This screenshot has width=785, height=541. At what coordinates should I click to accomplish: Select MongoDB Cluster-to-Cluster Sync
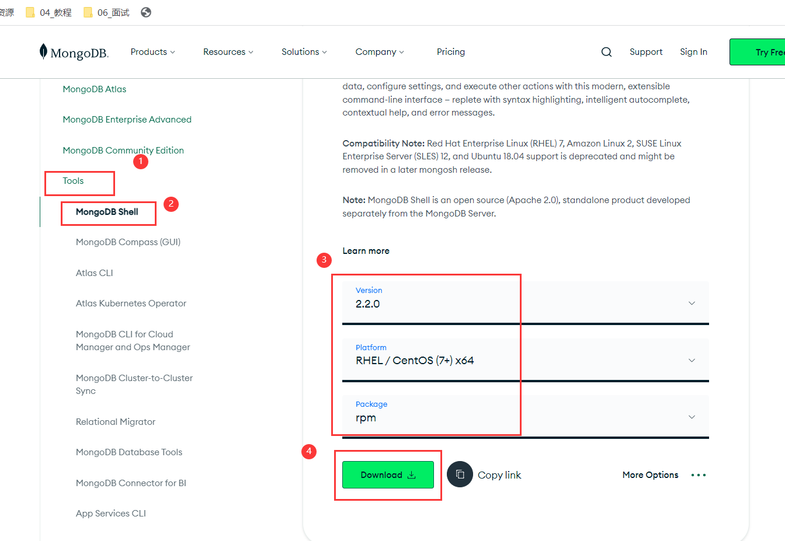[134, 385]
